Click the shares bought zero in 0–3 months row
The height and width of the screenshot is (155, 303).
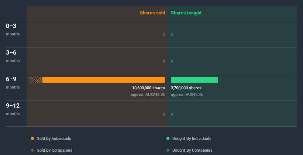point(172,35)
